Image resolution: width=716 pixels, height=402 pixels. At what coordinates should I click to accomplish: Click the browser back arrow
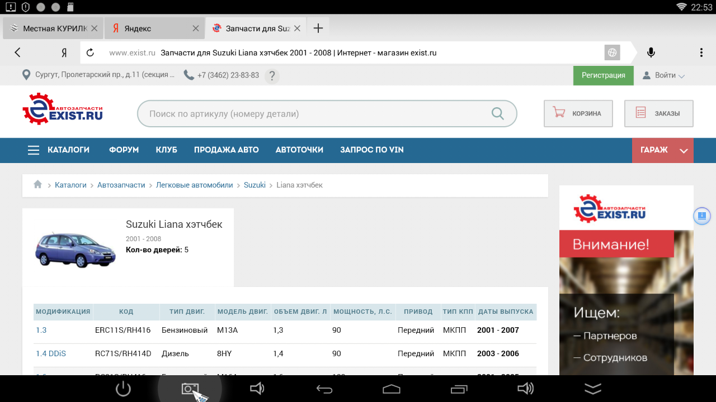(17, 52)
